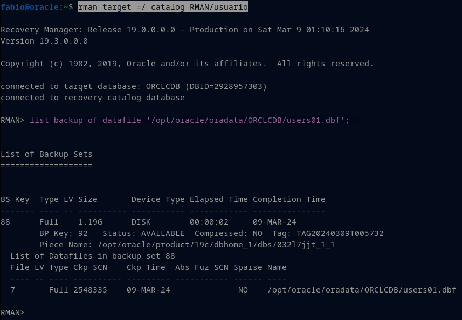Screen dimensions: 462x320
Task: Click the Oracle copyright notice line
Action: click(x=187, y=64)
